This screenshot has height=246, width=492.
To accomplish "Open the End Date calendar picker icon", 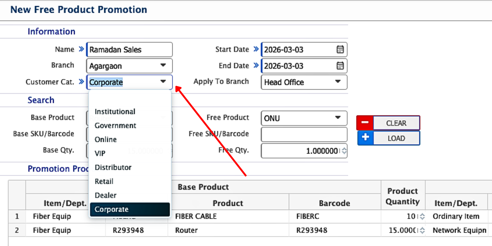I will click(x=340, y=66).
